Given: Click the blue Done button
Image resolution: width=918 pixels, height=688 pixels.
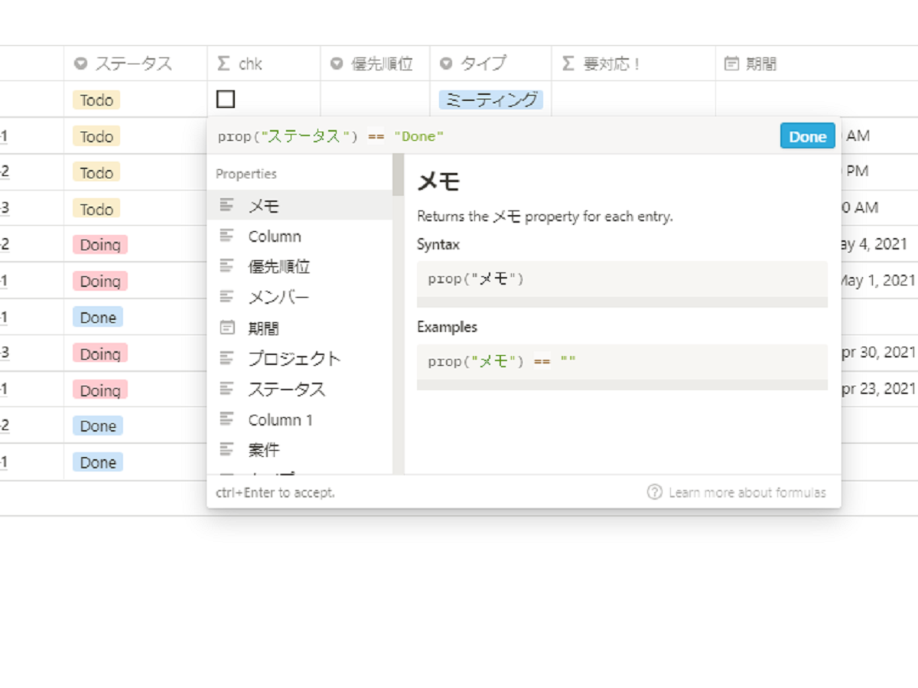Looking at the screenshot, I should coord(807,136).
